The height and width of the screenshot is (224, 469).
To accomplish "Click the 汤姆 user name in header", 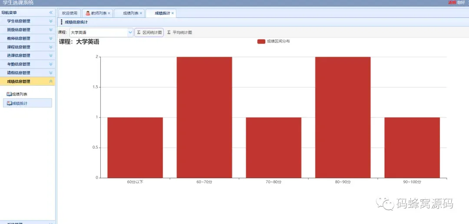I will 452,3.
